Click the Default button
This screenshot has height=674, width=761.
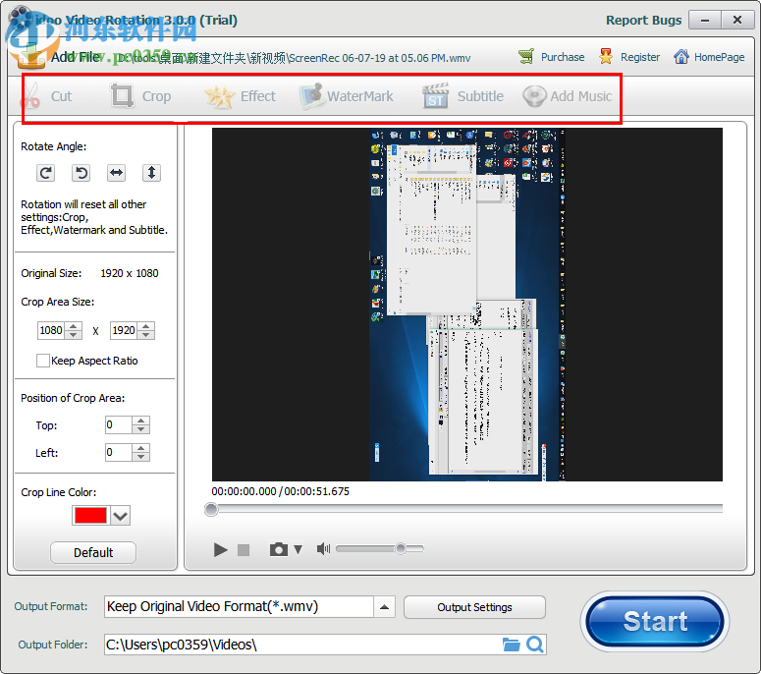(93, 552)
